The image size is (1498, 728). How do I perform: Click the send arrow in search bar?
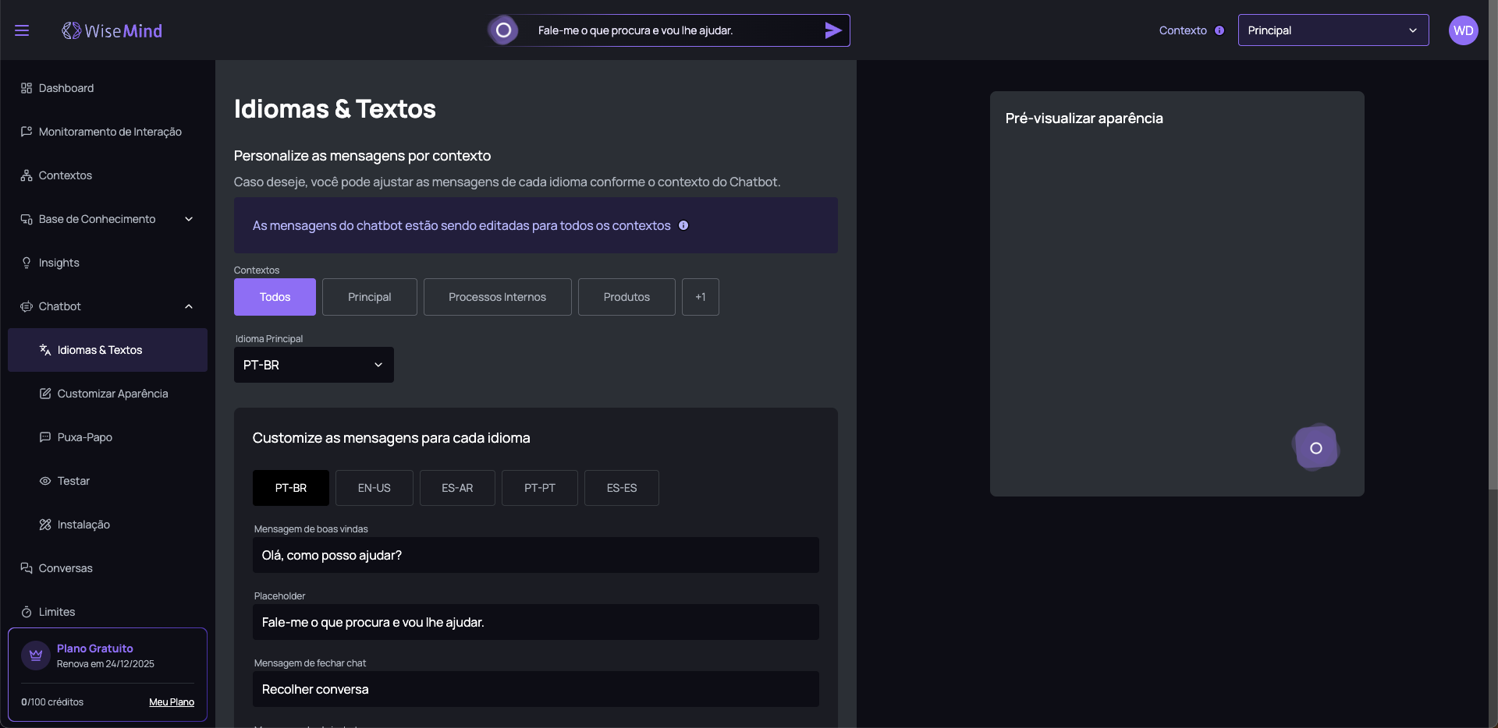click(832, 30)
